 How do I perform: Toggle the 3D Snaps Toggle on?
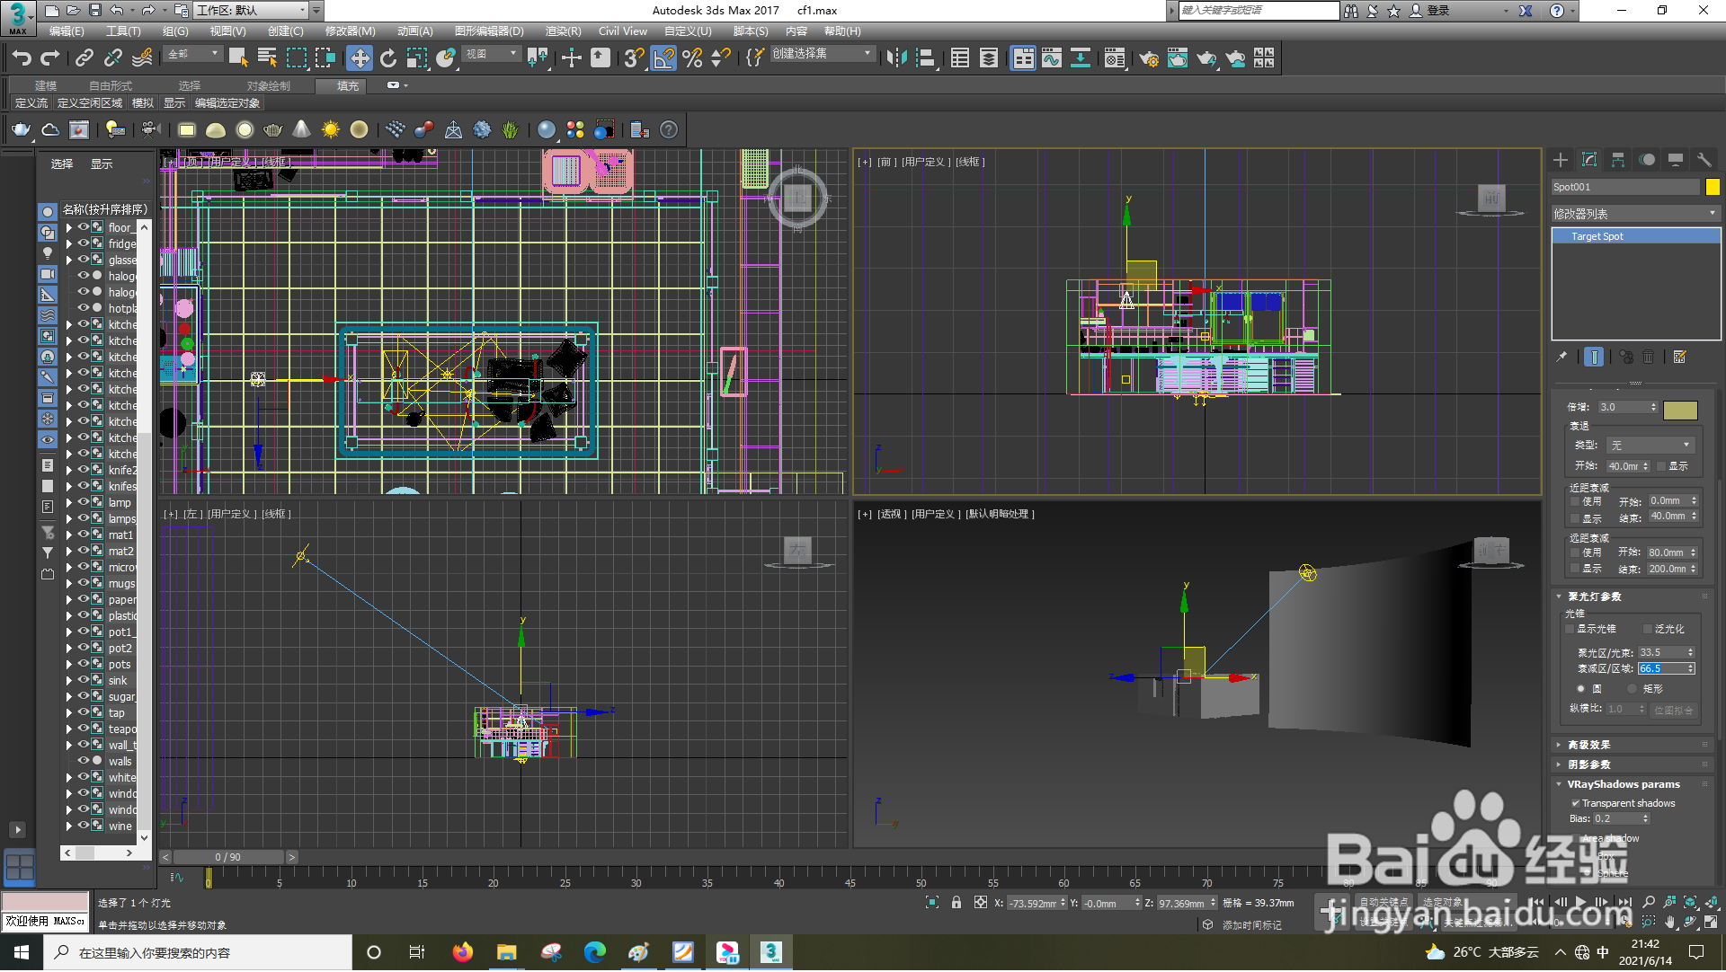coord(632,57)
